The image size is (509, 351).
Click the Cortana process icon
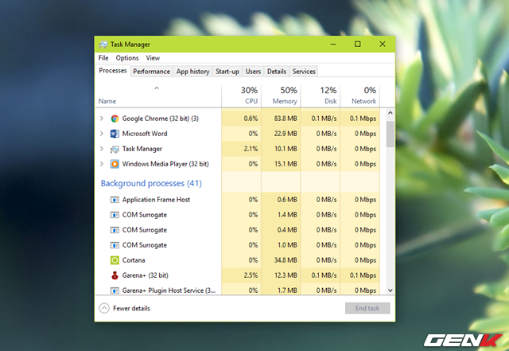click(x=115, y=260)
